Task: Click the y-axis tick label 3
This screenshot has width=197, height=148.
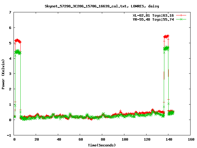Action: click(10, 74)
